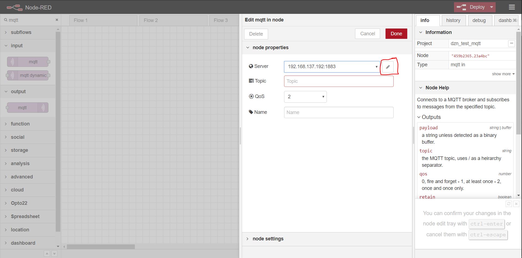Focus the Name input field
522x258 pixels.
339,112
